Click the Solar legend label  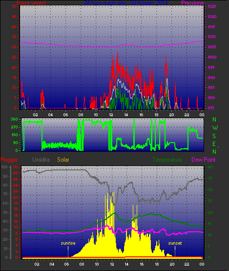click(x=63, y=160)
